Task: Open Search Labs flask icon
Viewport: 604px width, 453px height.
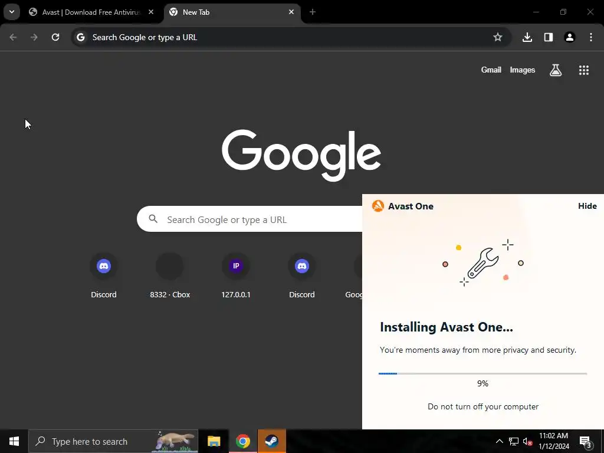Action: pos(556,70)
